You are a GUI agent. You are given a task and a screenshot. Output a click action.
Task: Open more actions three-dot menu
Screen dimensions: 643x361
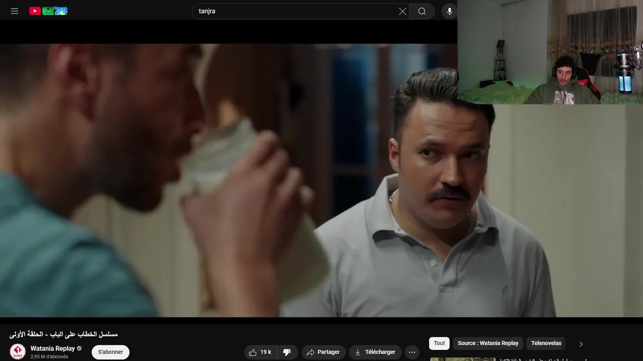[x=412, y=352]
